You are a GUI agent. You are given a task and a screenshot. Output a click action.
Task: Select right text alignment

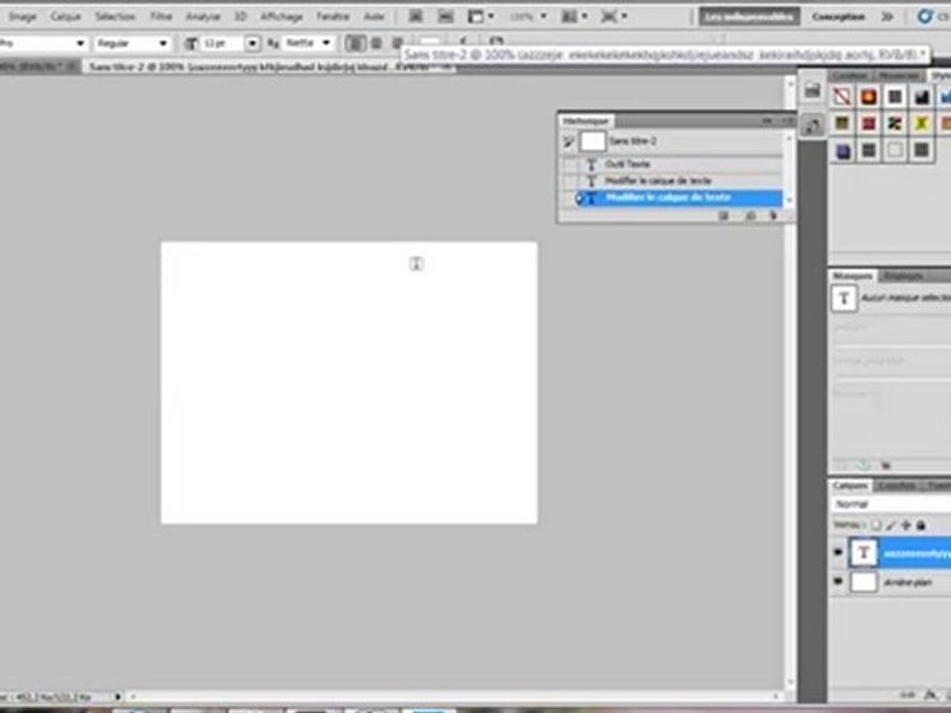click(396, 43)
